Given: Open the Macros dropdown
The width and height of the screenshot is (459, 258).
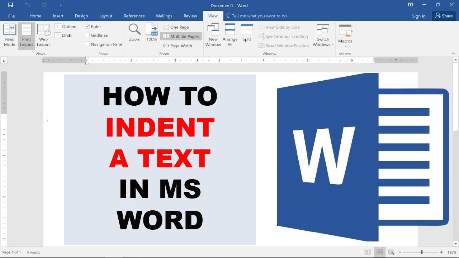Looking at the screenshot, I should [x=345, y=36].
